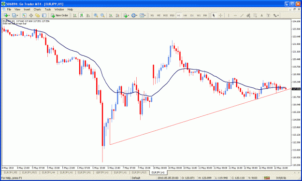Toggle chart Auto Scroll icon
The width and height of the screenshot is (302, 181).
point(111,15)
